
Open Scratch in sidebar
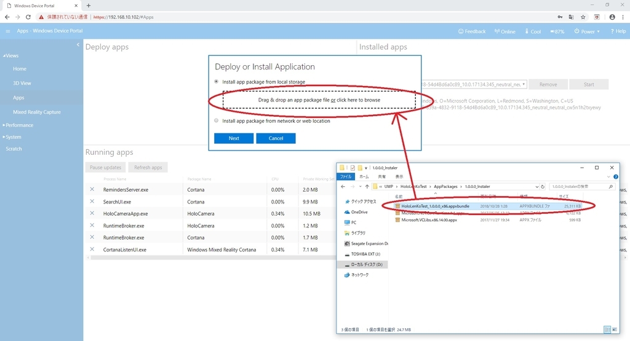(14, 149)
